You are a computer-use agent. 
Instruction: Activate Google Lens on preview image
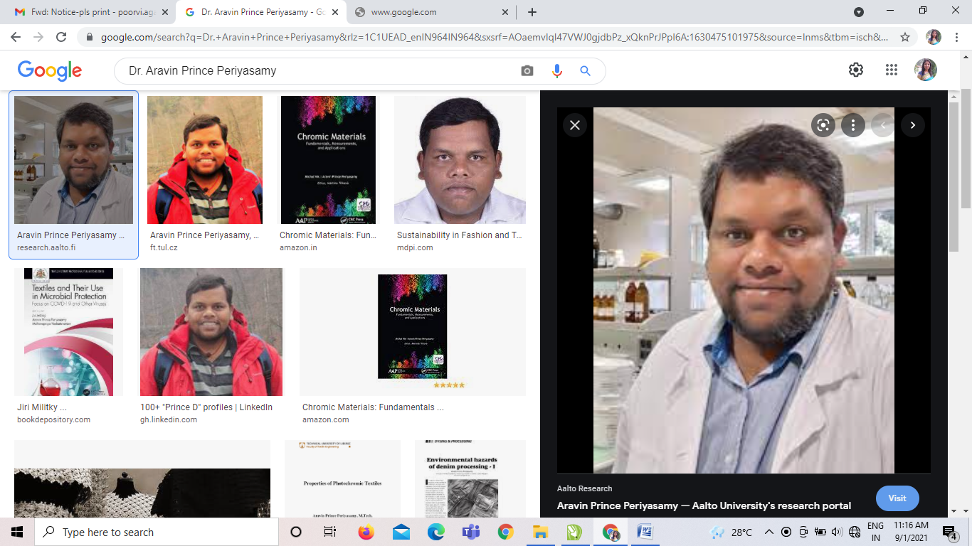(x=823, y=125)
